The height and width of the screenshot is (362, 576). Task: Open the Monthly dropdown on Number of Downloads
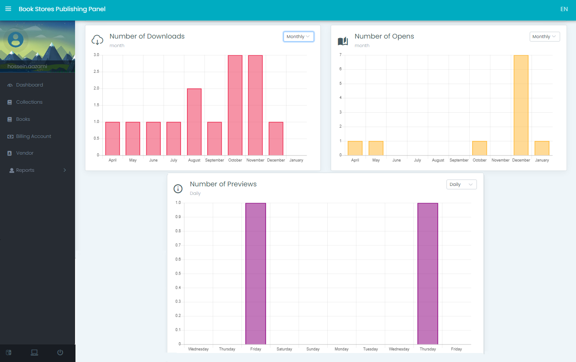tap(299, 37)
